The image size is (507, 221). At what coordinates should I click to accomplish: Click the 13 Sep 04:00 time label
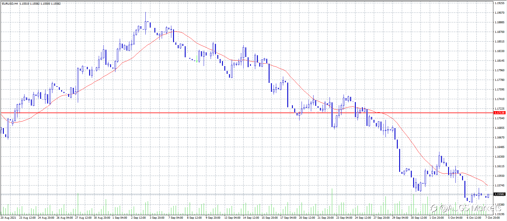[233, 218]
